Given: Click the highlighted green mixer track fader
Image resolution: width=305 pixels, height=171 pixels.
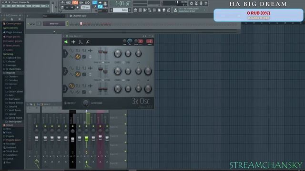Looking at the screenshot, I should pyautogui.click(x=86, y=138).
